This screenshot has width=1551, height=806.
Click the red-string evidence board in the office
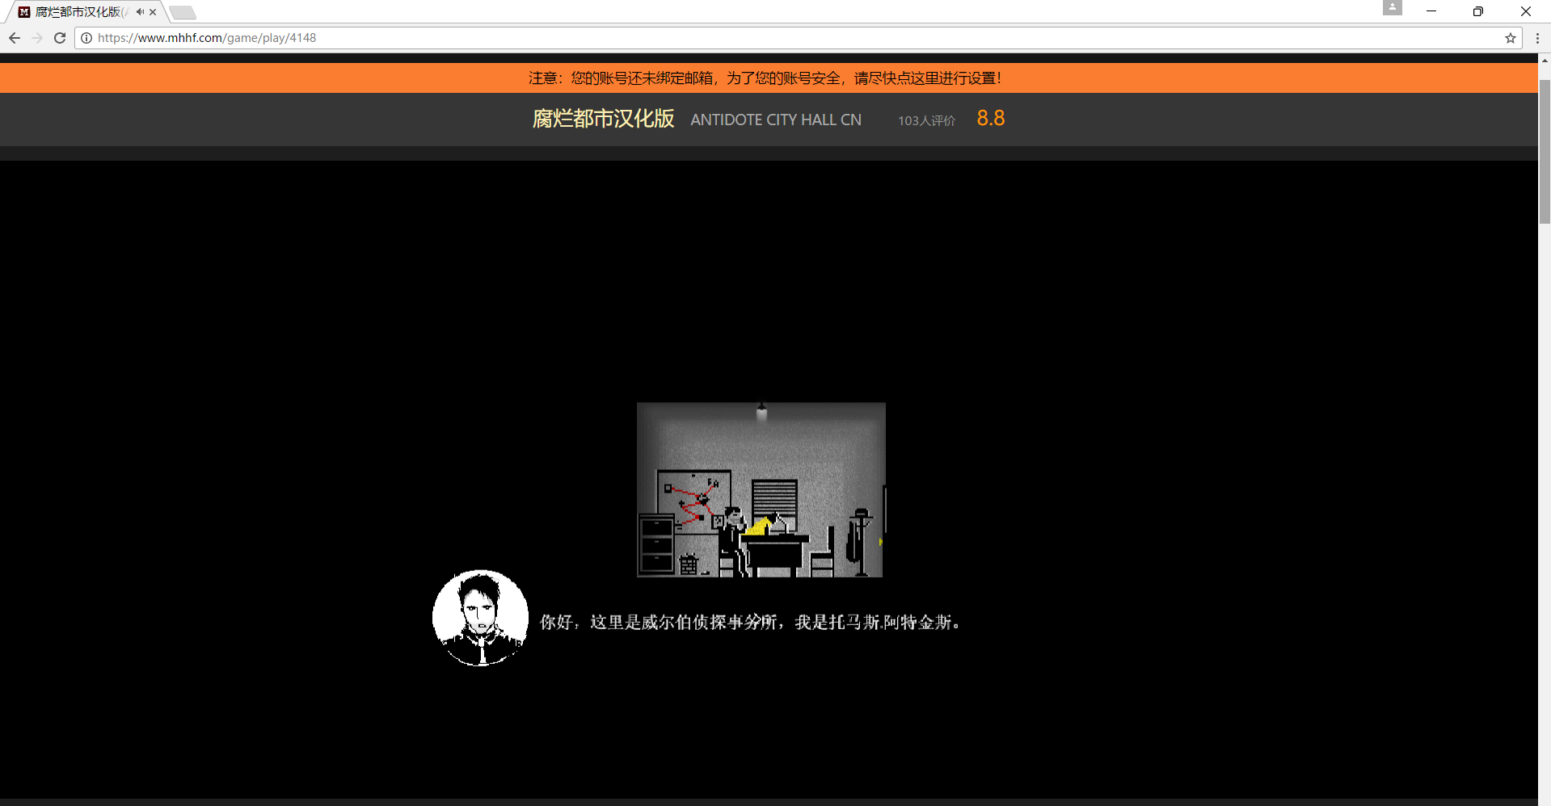(693, 497)
